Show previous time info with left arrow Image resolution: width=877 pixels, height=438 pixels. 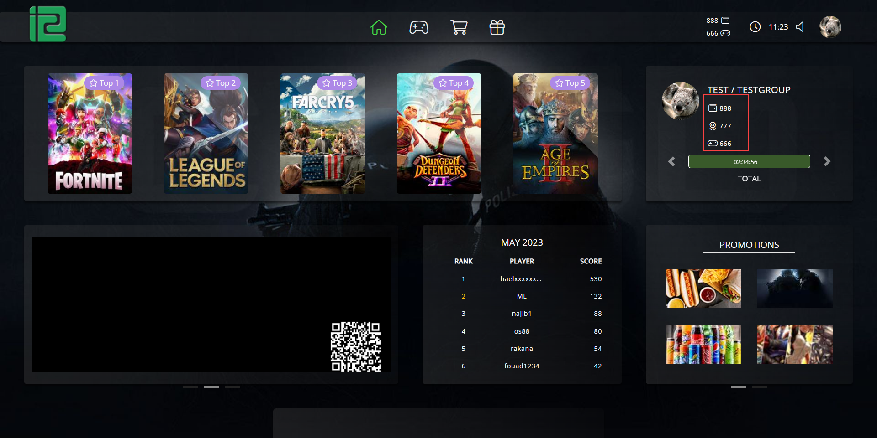671,161
